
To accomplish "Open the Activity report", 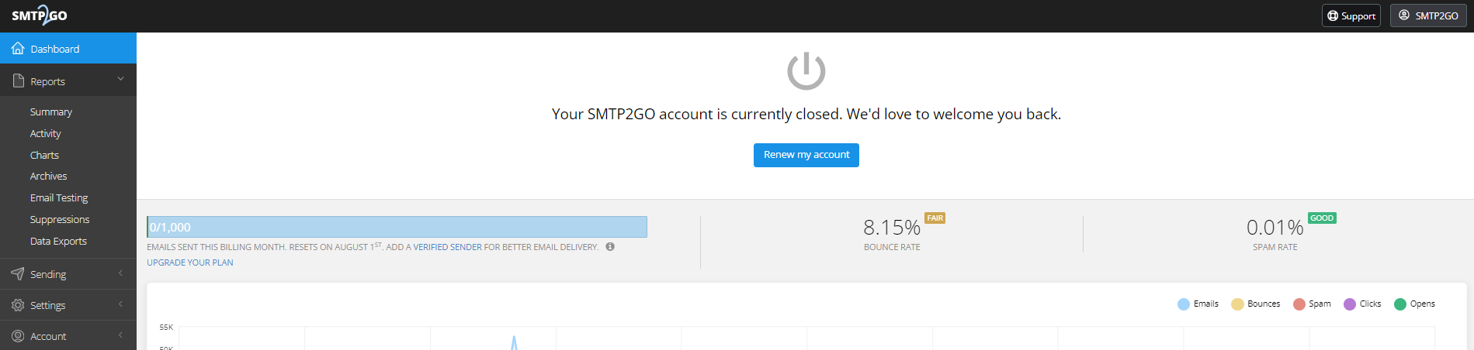I will [46, 133].
